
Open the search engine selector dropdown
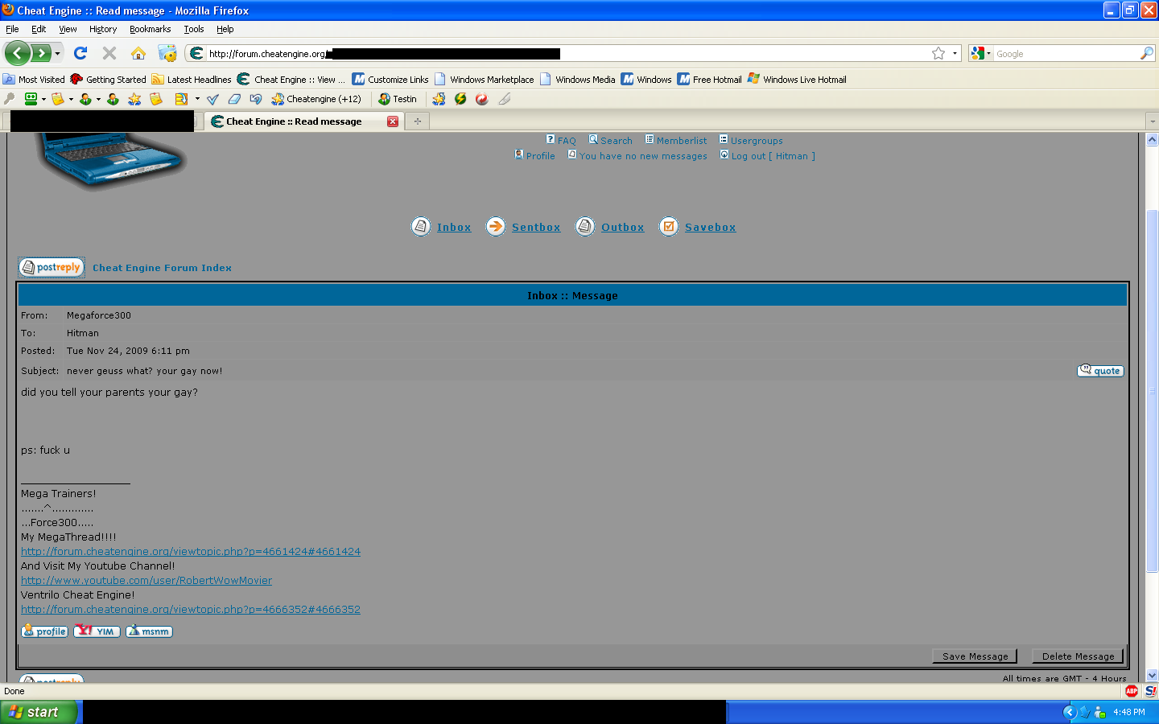[x=980, y=54]
